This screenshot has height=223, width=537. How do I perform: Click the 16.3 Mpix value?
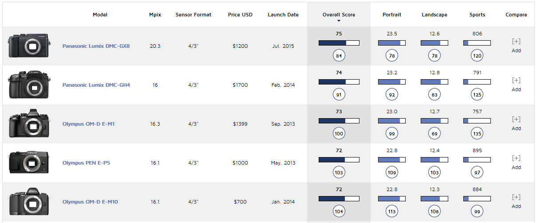tap(155, 124)
